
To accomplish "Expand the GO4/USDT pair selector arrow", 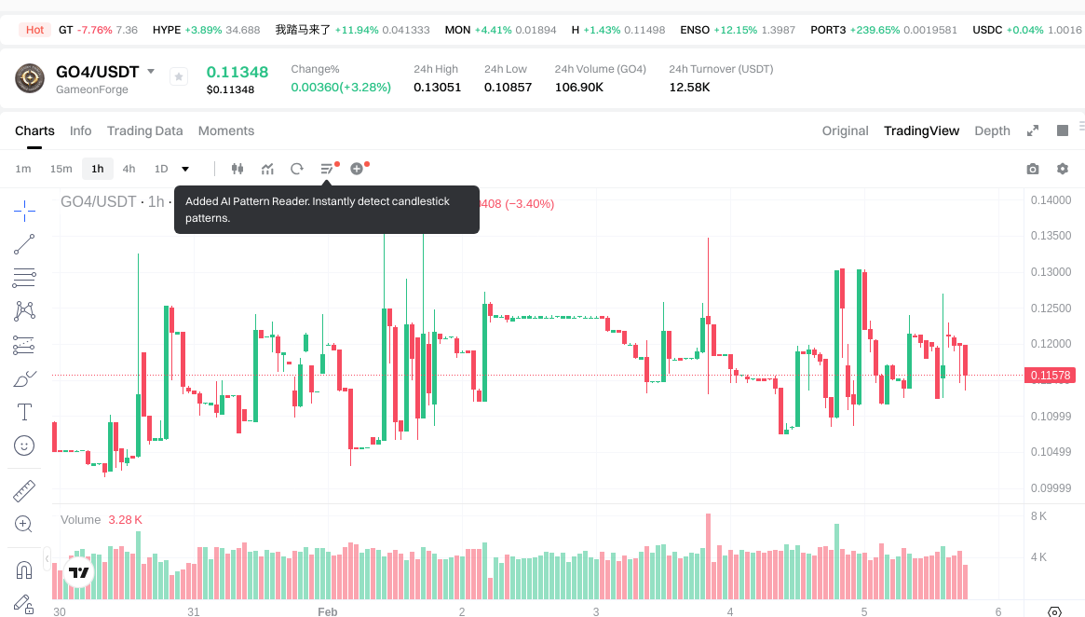I will [x=151, y=72].
